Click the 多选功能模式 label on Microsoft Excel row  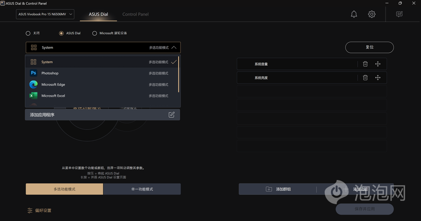click(x=159, y=96)
